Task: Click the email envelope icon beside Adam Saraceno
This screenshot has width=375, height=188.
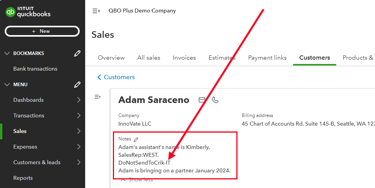Action: (x=202, y=100)
